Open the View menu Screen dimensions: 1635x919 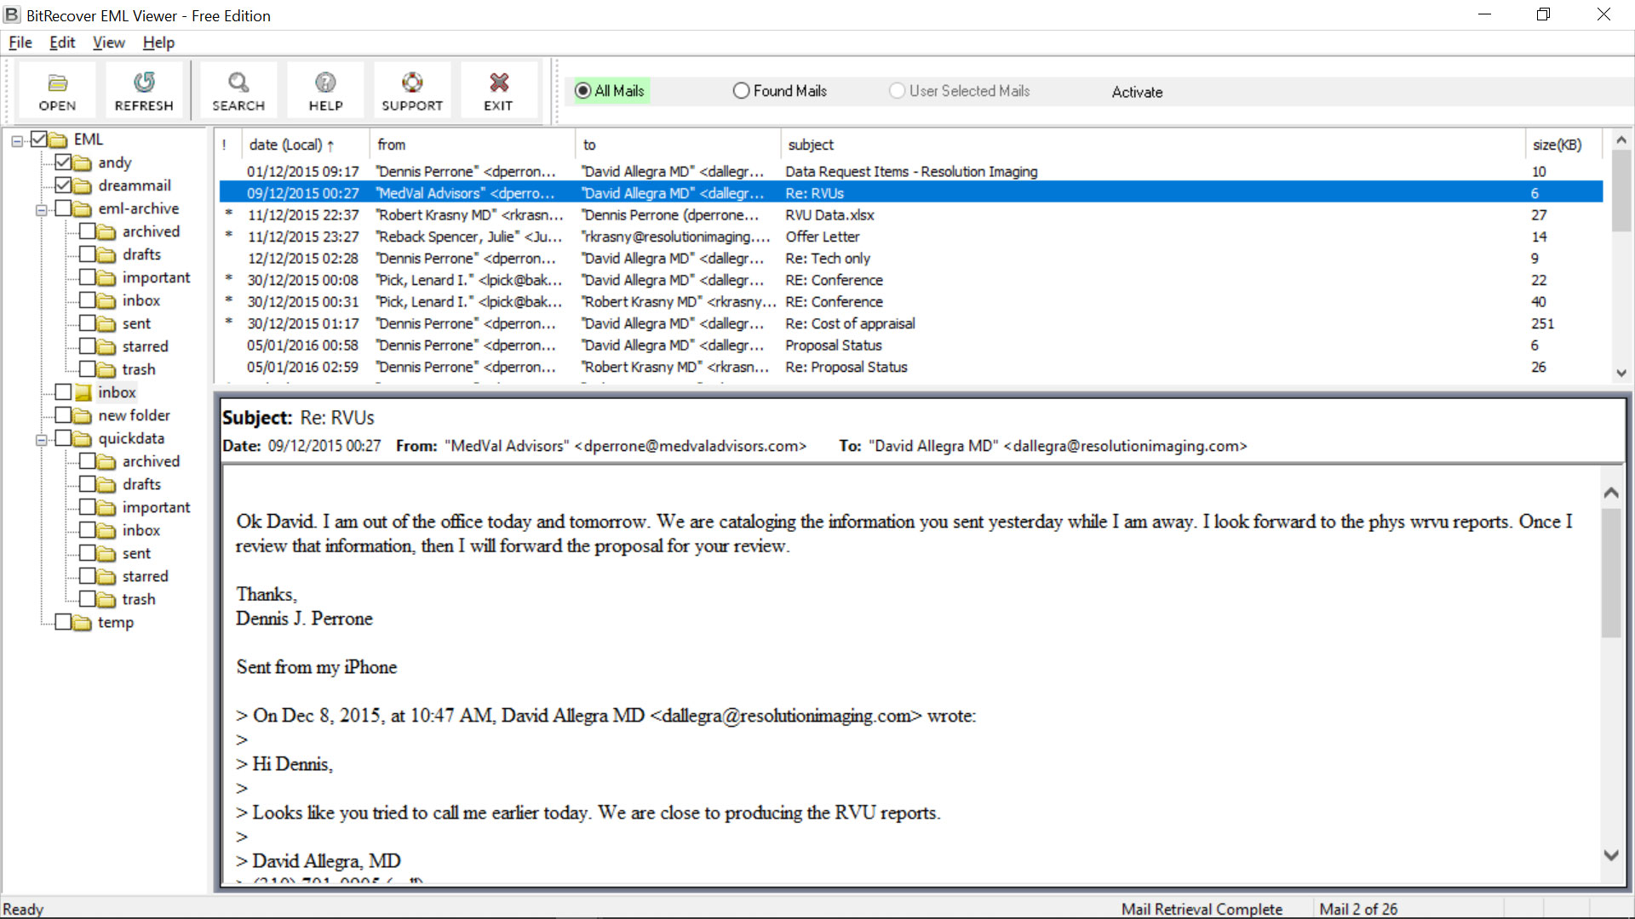(108, 42)
